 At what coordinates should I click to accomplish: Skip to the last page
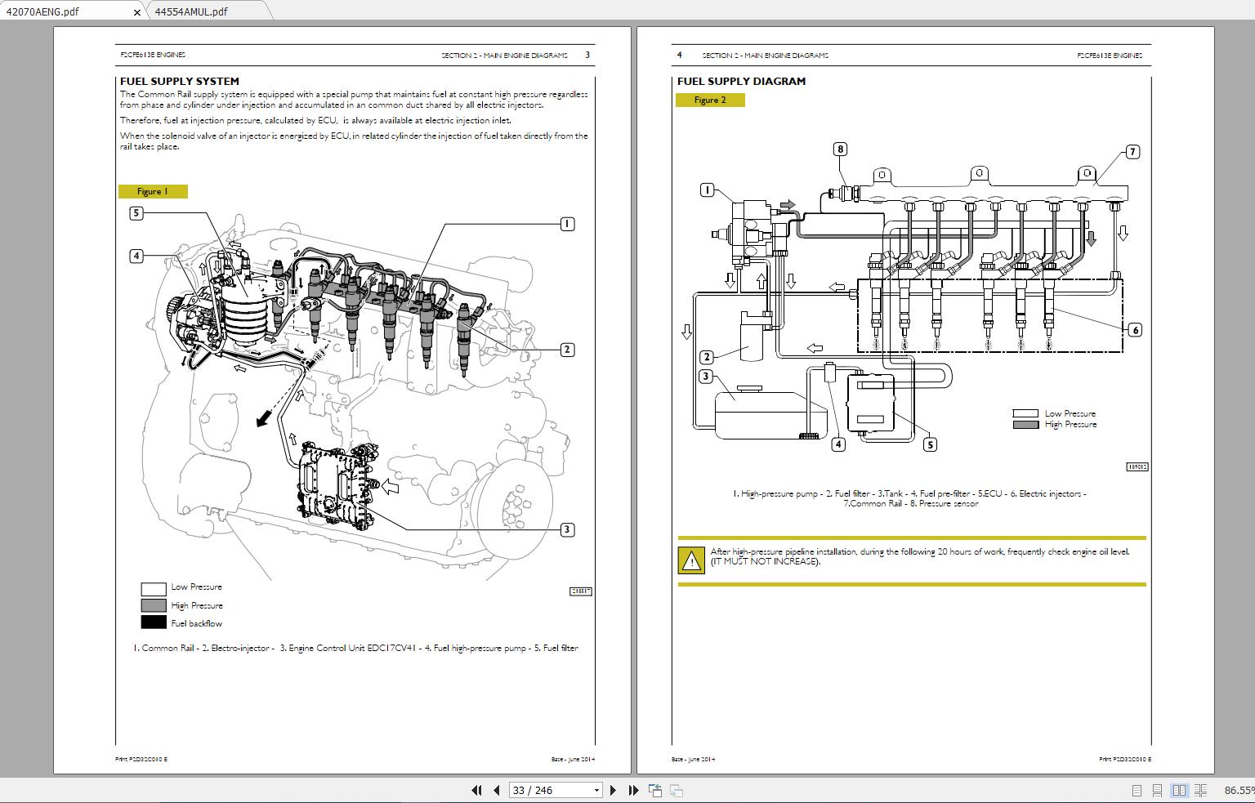tap(634, 790)
